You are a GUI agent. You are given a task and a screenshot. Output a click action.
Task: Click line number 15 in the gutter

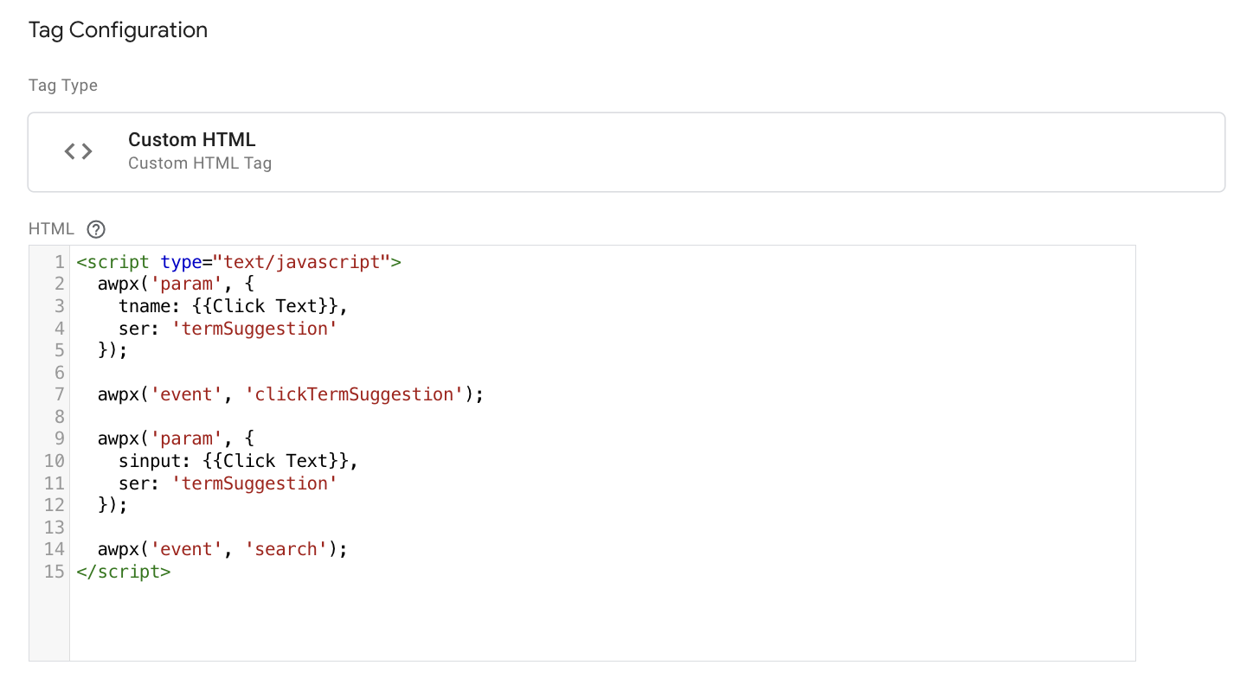[x=55, y=572]
